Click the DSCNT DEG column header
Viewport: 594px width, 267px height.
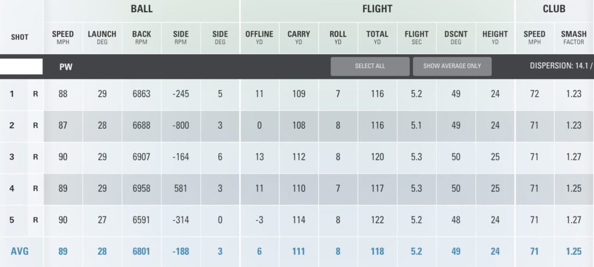pos(455,37)
